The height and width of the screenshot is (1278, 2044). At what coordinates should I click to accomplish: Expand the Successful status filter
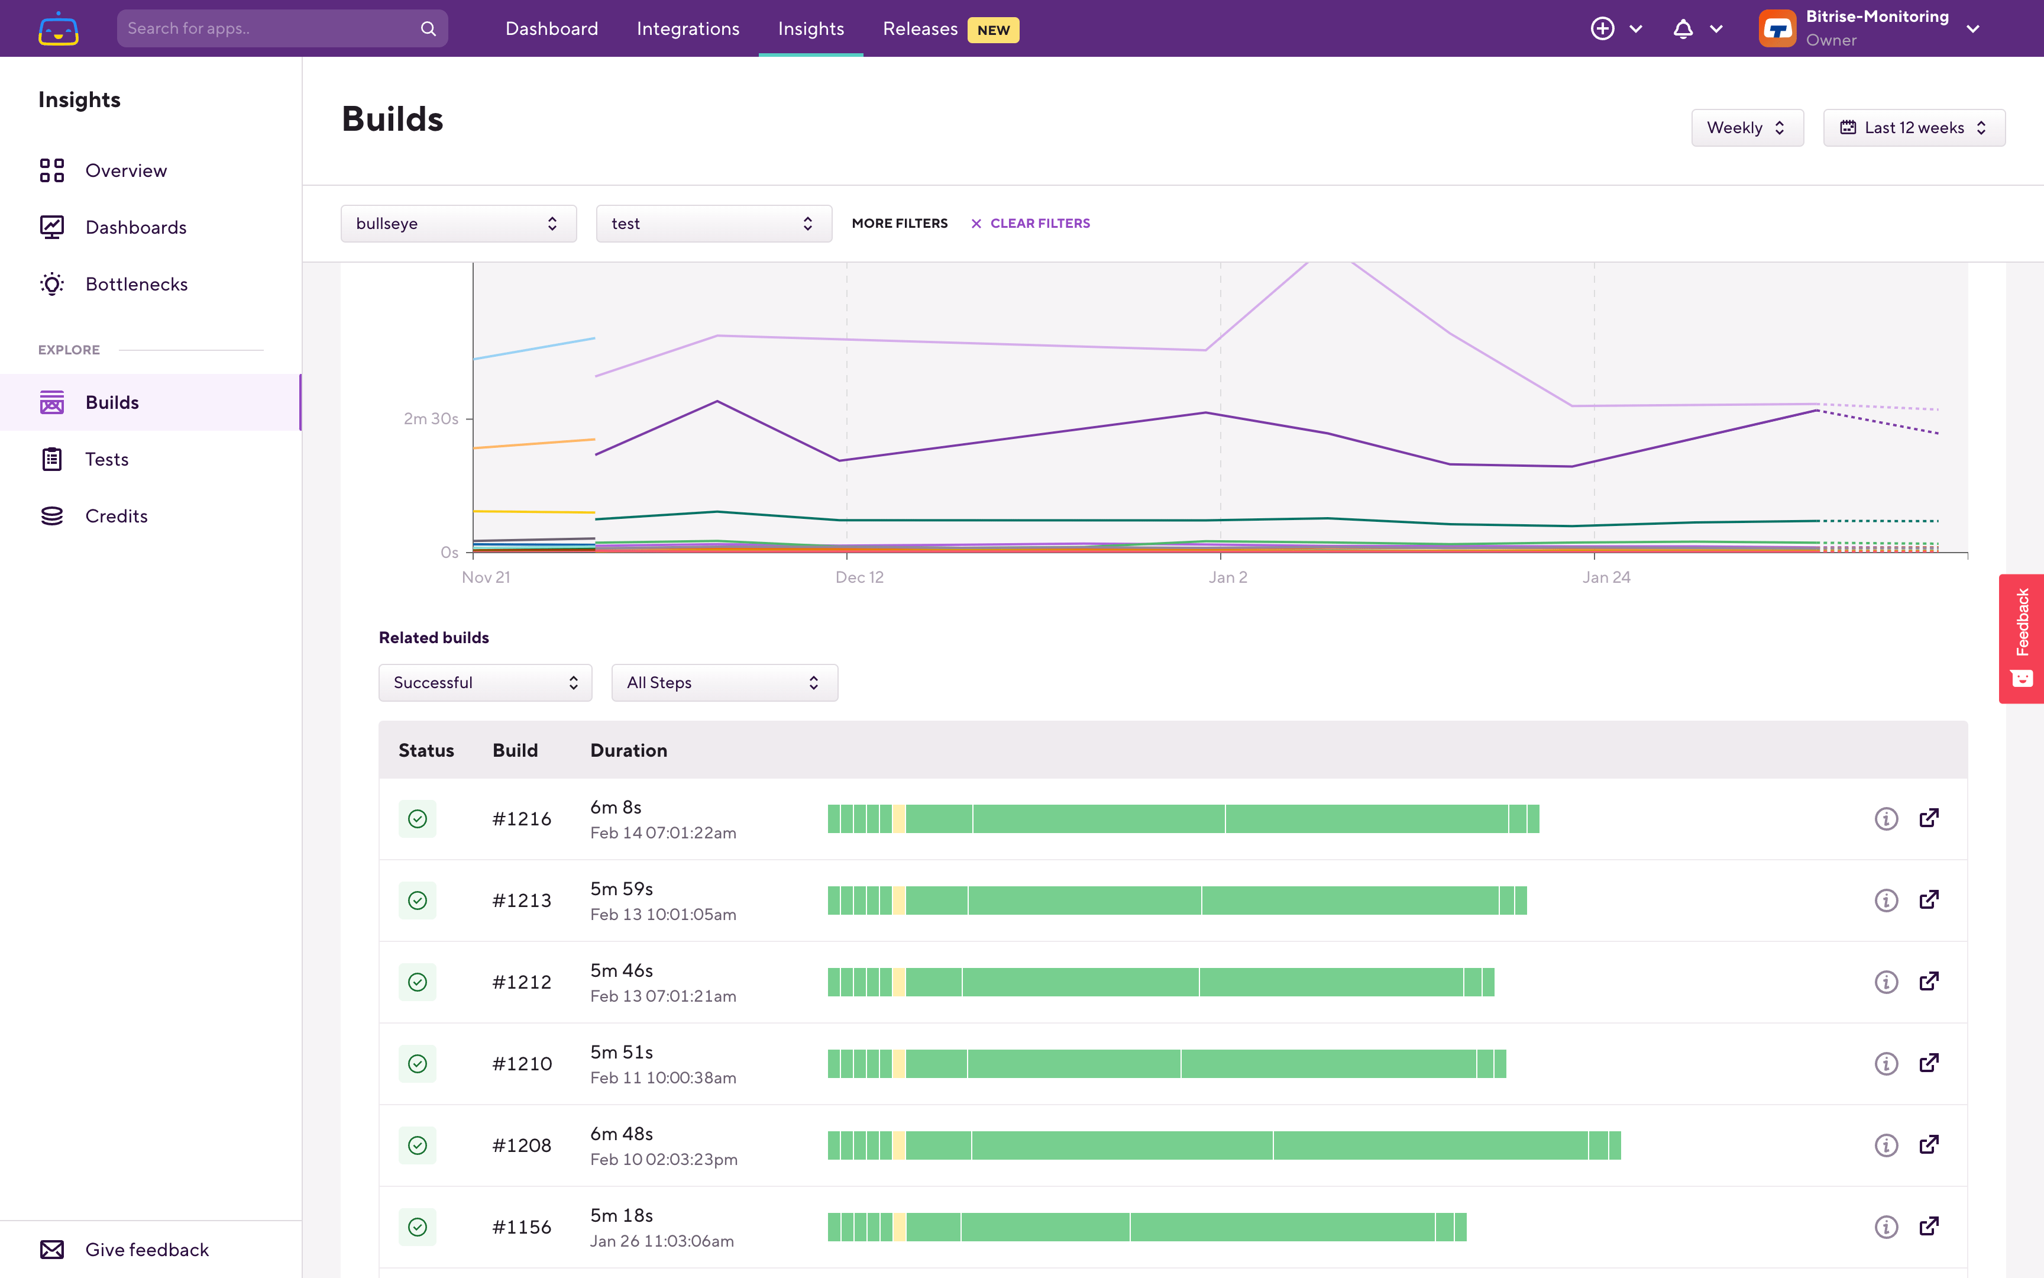(485, 682)
